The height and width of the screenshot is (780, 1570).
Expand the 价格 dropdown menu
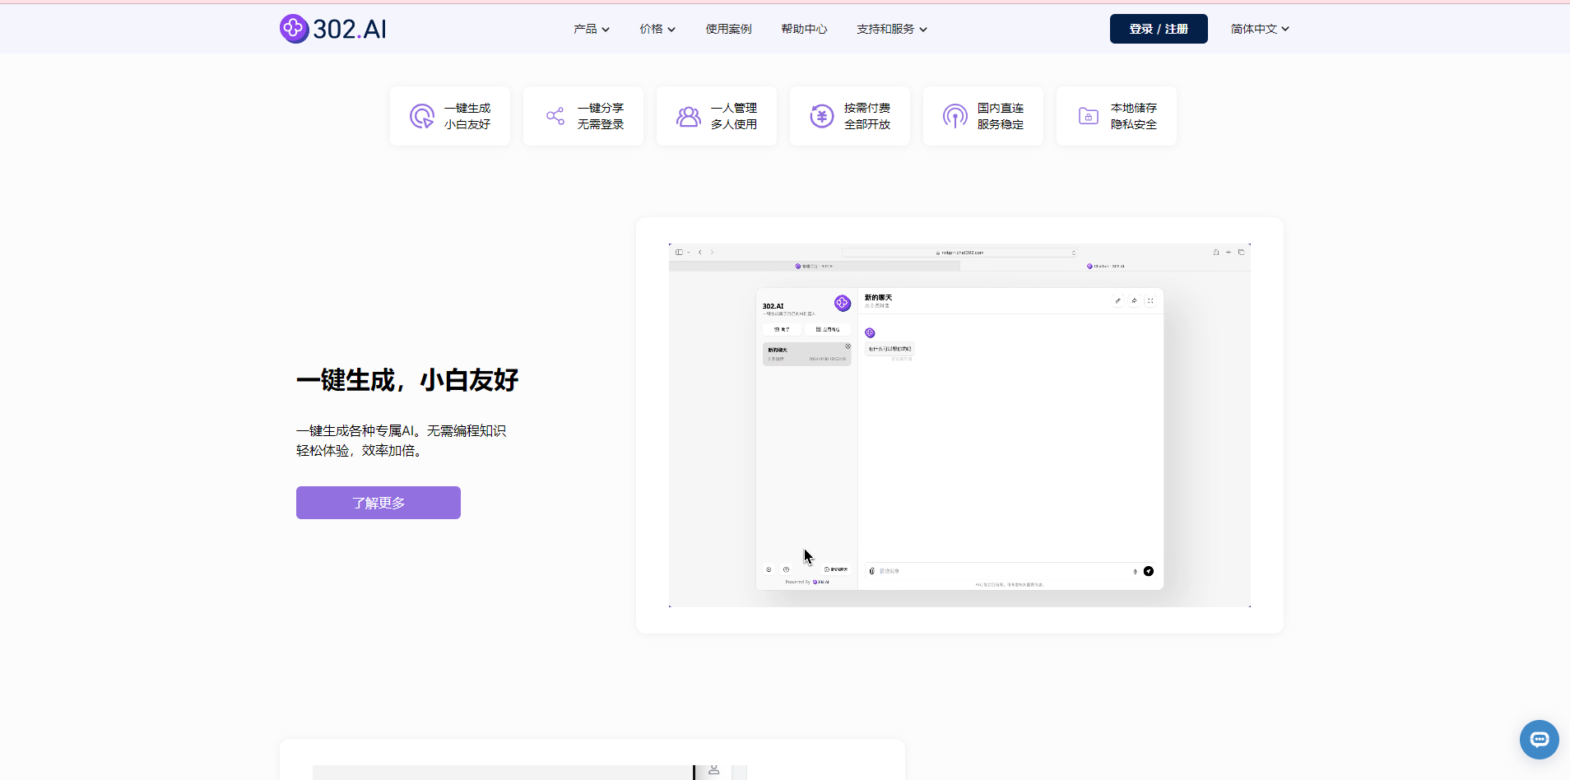click(657, 29)
